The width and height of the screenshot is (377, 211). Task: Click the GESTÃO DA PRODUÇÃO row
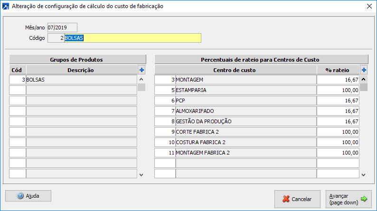point(246,121)
